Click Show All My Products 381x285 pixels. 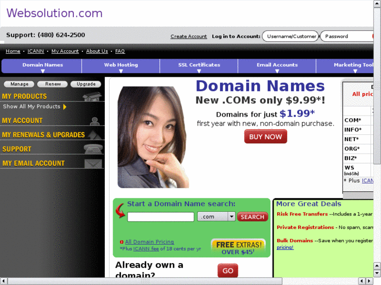[31, 107]
